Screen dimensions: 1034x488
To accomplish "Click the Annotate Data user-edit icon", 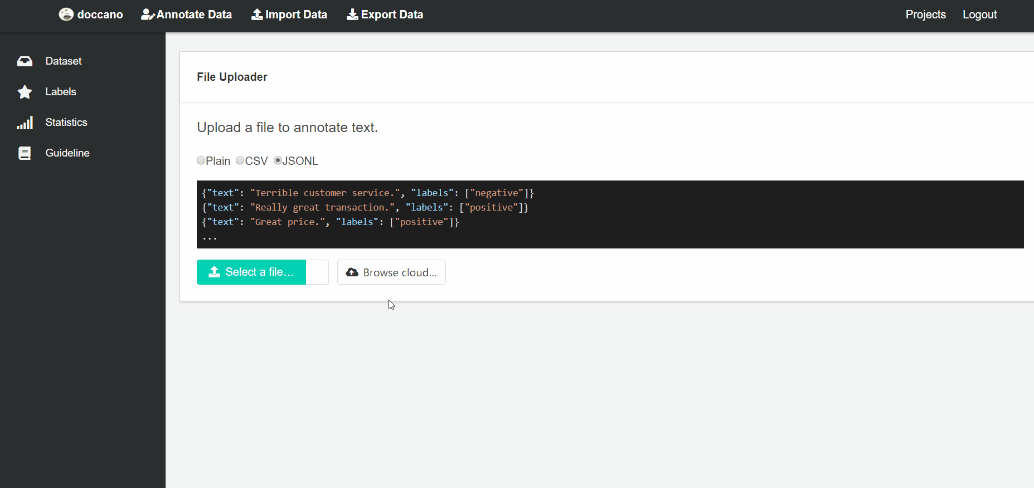I will pos(148,14).
